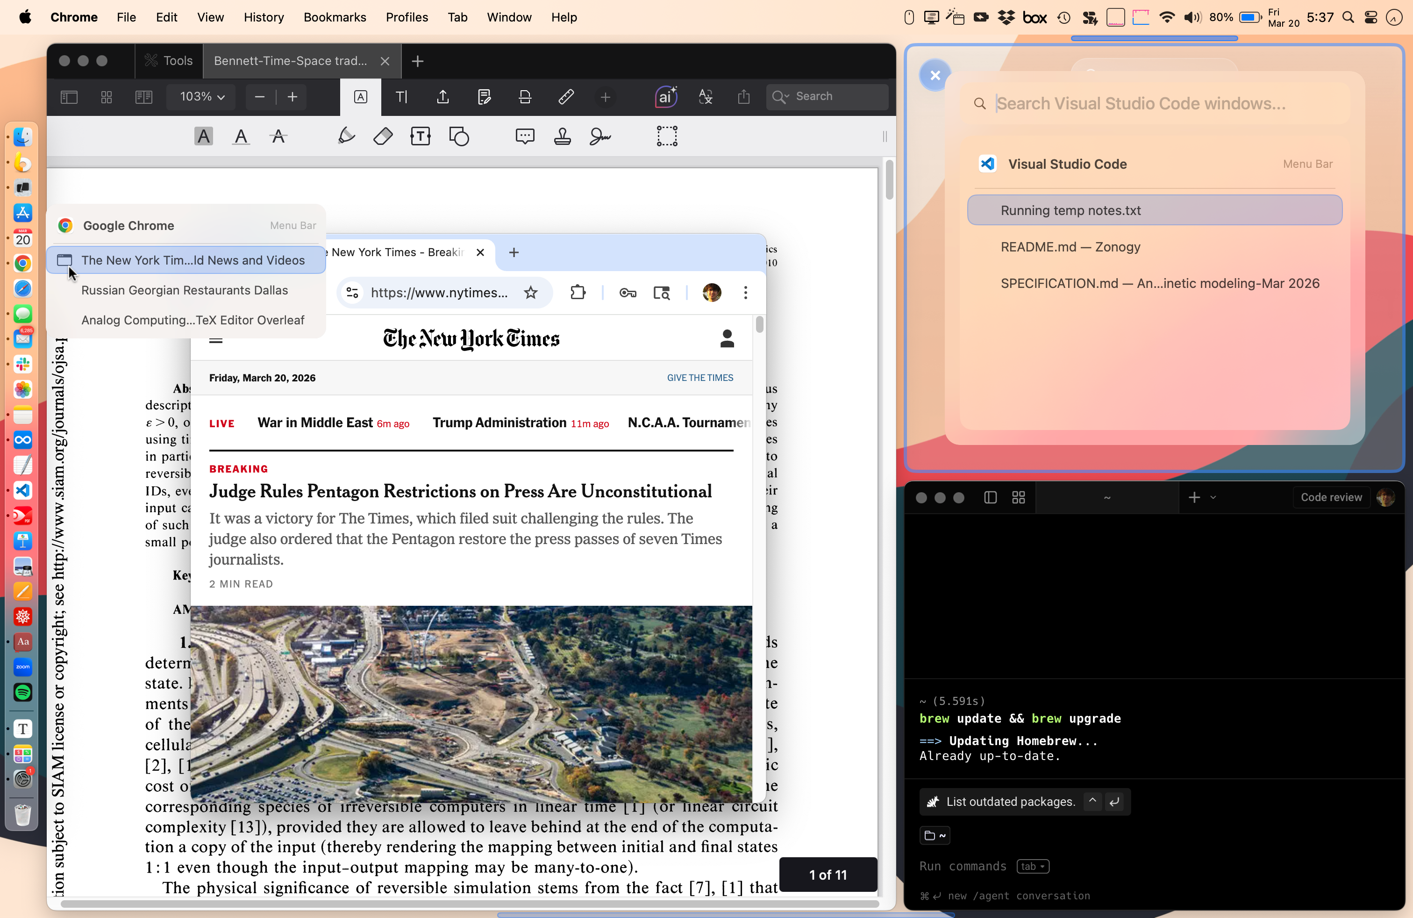Open the Bookmarks menu

click(x=334, y=17)
